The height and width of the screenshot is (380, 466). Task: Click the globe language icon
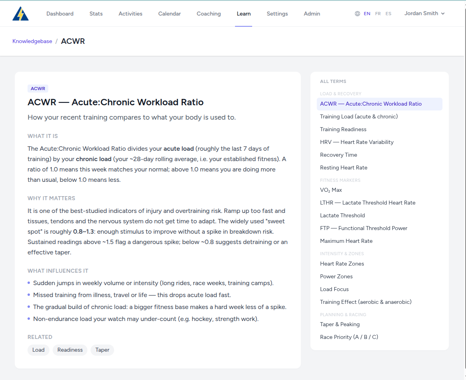coord(357,14)
